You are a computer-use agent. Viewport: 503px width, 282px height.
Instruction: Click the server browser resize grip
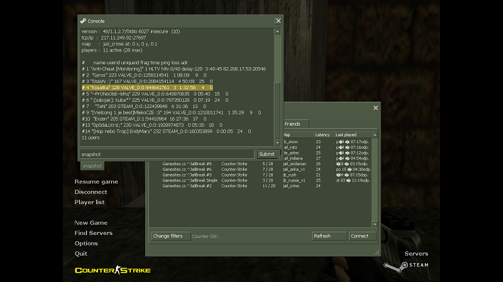[x=377, y=252]
